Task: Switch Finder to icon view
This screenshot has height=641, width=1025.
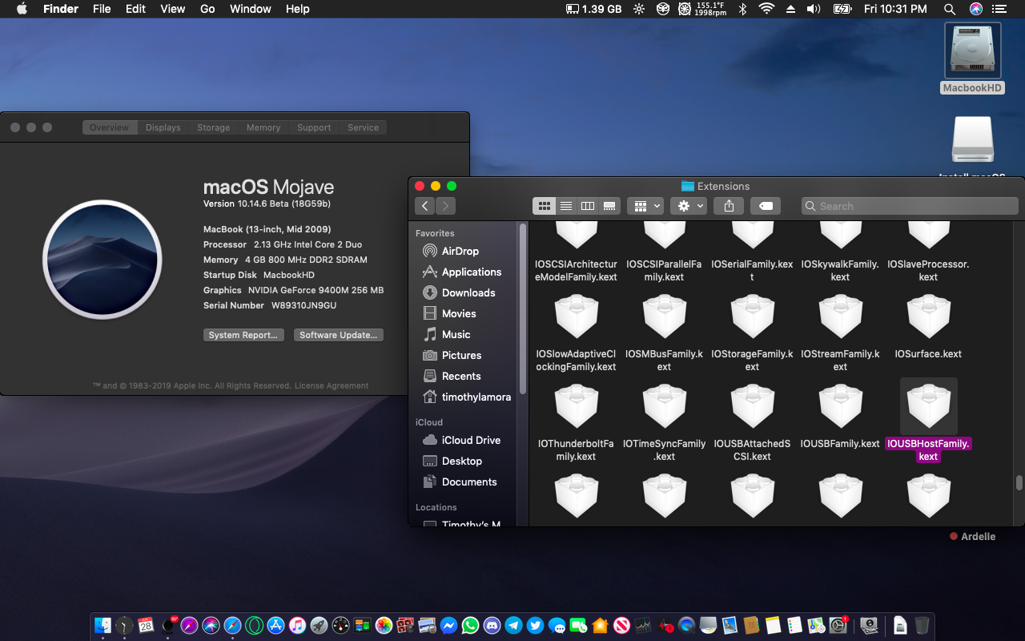Action: pyautogui.click(x=545, y=206)
